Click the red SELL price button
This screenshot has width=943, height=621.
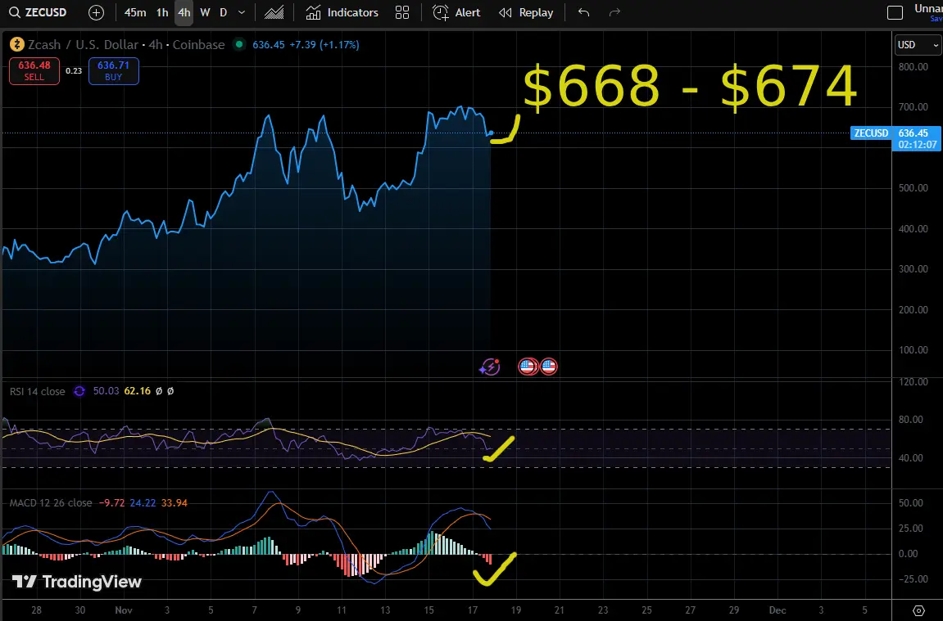[34, 71]
